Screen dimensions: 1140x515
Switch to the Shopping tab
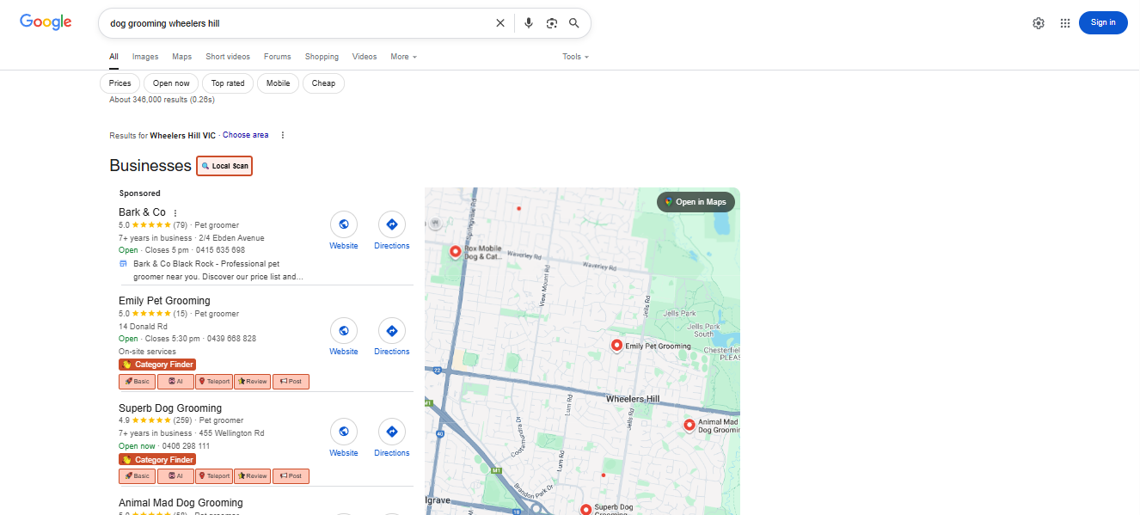tap(322, 57)
